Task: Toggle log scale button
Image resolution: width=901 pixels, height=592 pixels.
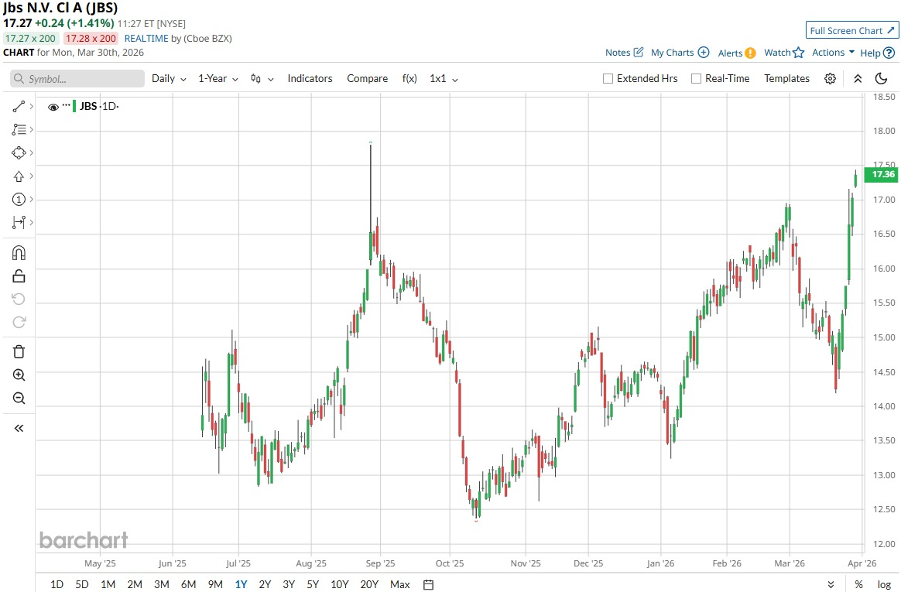Action: (884, 584)
